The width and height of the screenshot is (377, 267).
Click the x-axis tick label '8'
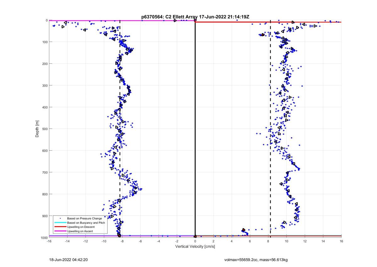[268, 241]
